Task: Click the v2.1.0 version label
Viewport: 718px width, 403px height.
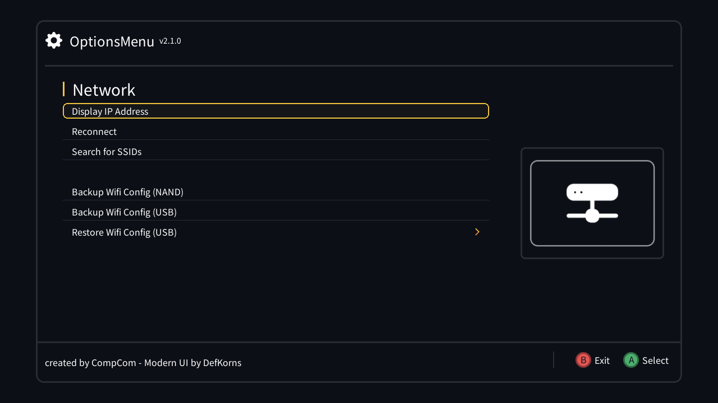Action: (x=170, y=41)
